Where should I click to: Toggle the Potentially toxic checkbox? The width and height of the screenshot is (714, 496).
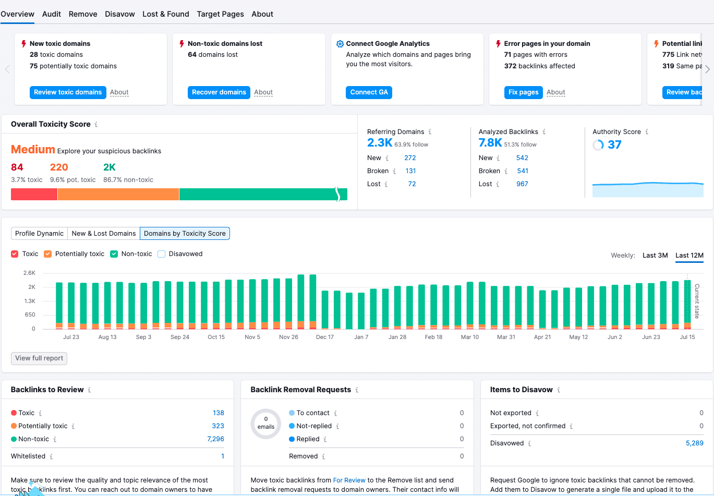(48, 254)
